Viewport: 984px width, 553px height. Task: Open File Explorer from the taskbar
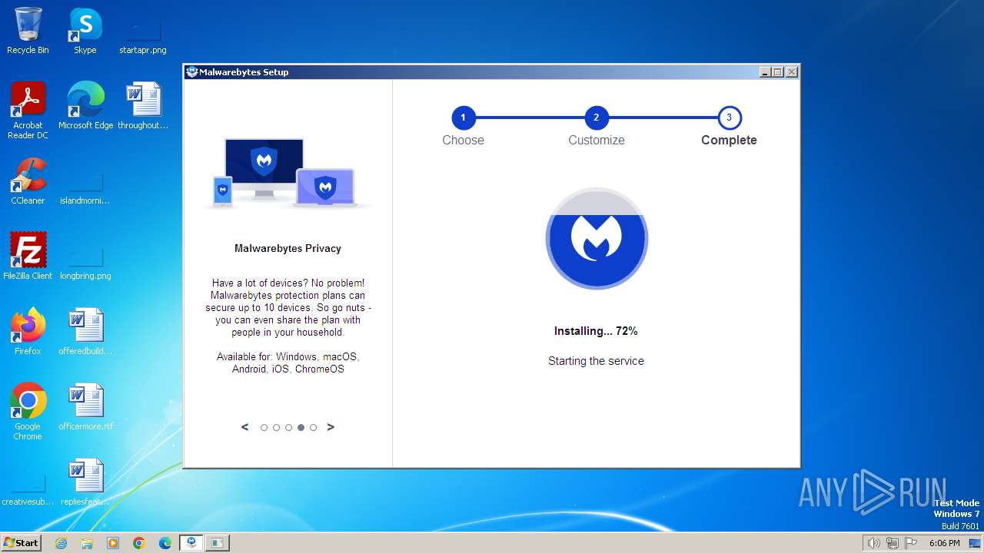[87, 543]
